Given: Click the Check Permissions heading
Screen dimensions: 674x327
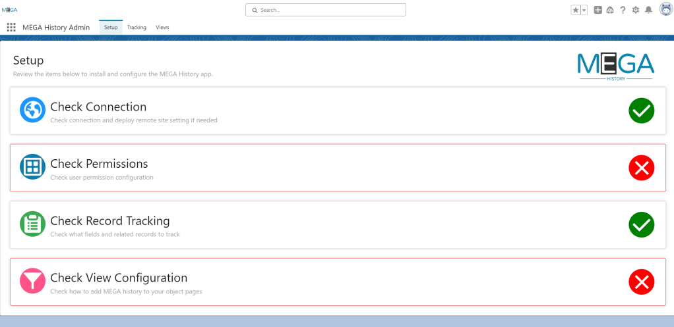Looking at the screenshot, I should coord(99,164).
